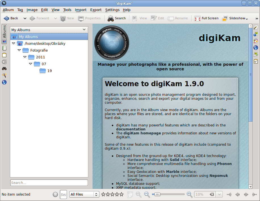Open the My Albums combo box dropdown
The height and width of the screenshot is (201, 260).
[49, 30]
